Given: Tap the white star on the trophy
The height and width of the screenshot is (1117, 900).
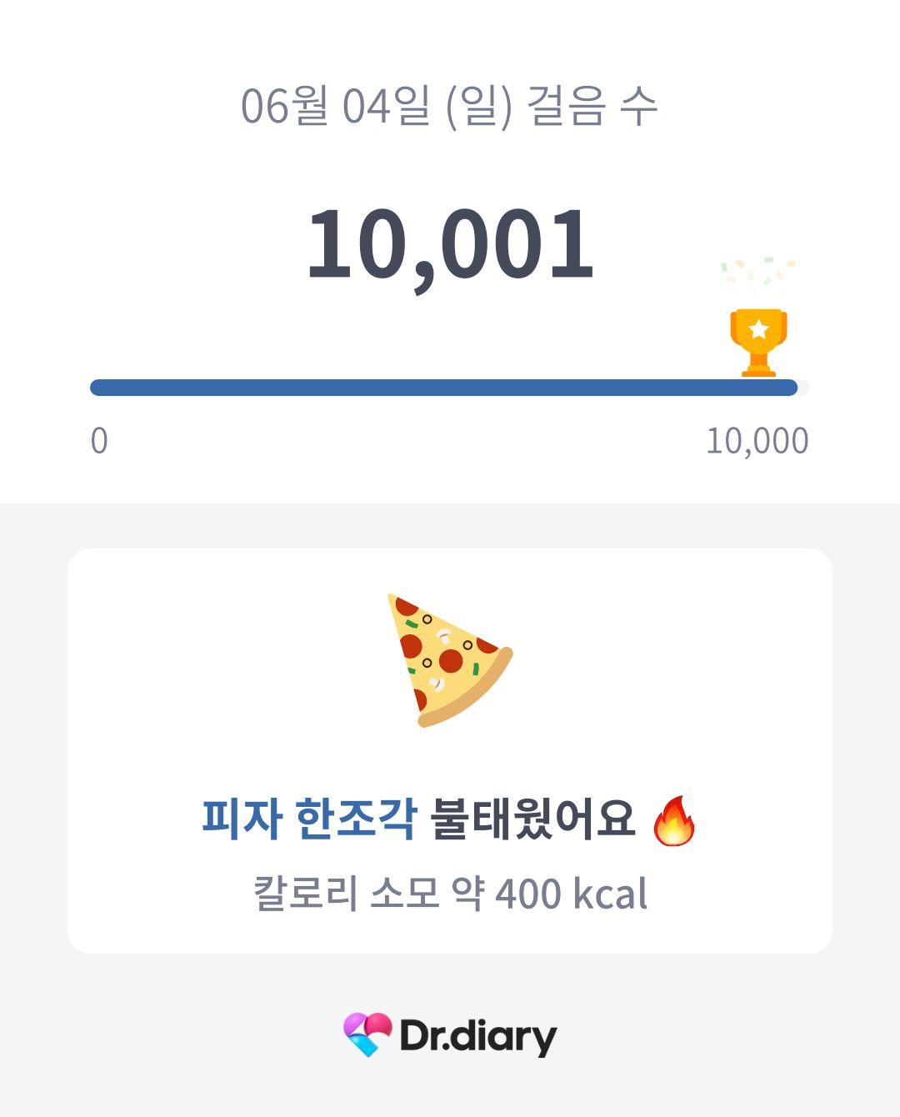Looking at the screenshot, I should tap(758, 328).
